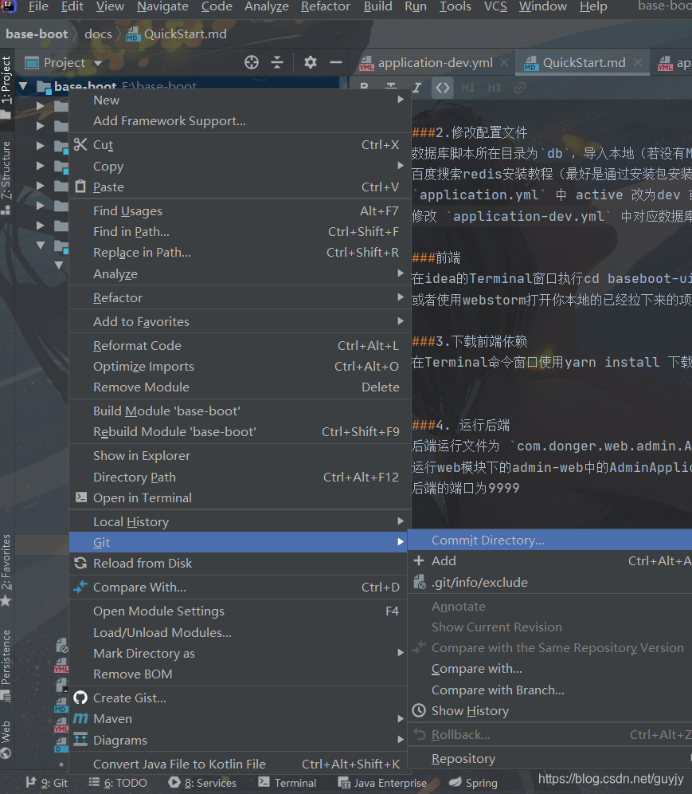The image size is (692, 794).
Task: Click the plus icon next to Add
Action: [x=419, y=560]
